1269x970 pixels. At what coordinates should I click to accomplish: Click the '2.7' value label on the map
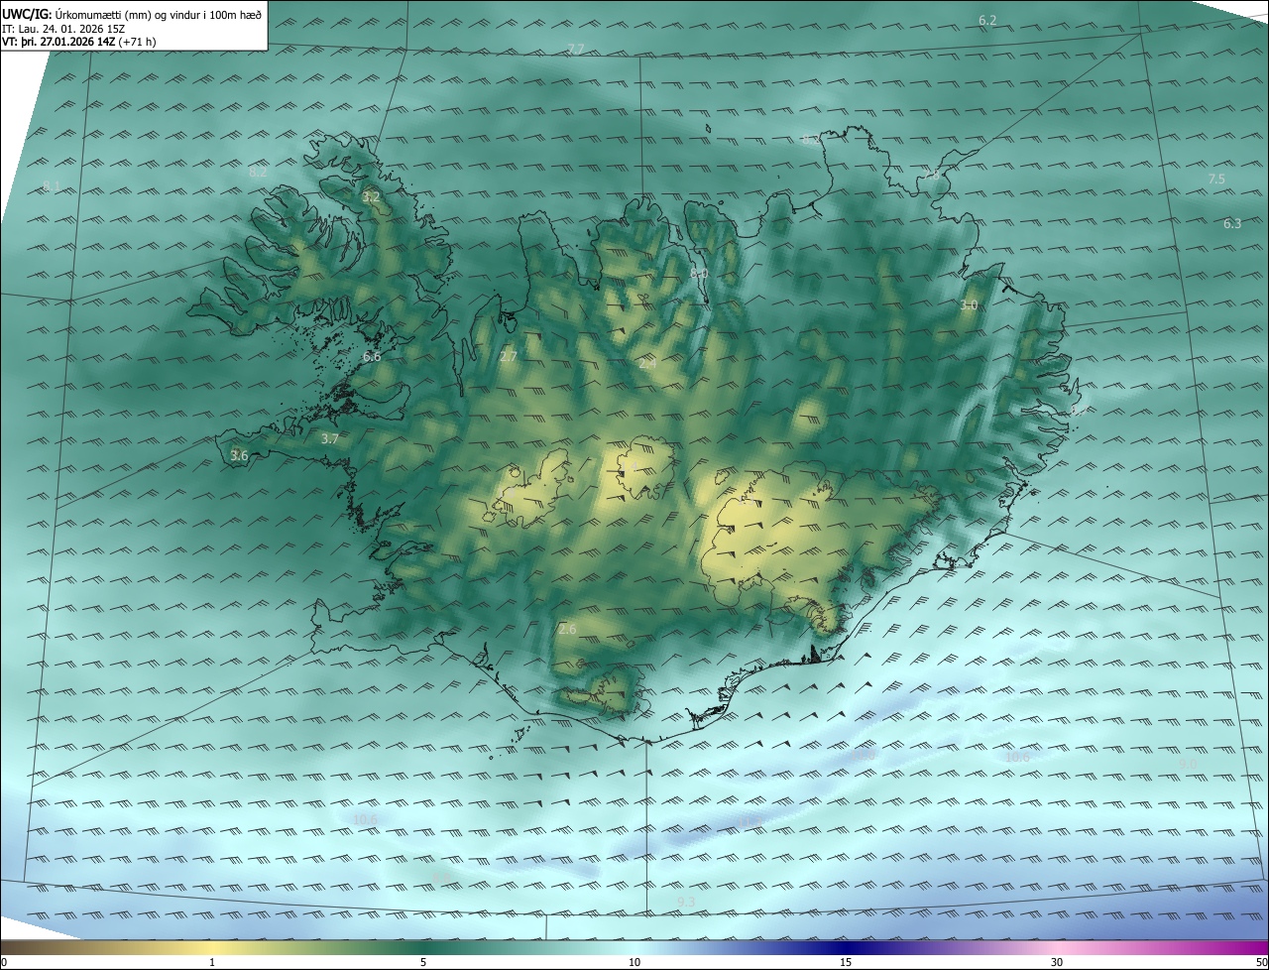509,355
